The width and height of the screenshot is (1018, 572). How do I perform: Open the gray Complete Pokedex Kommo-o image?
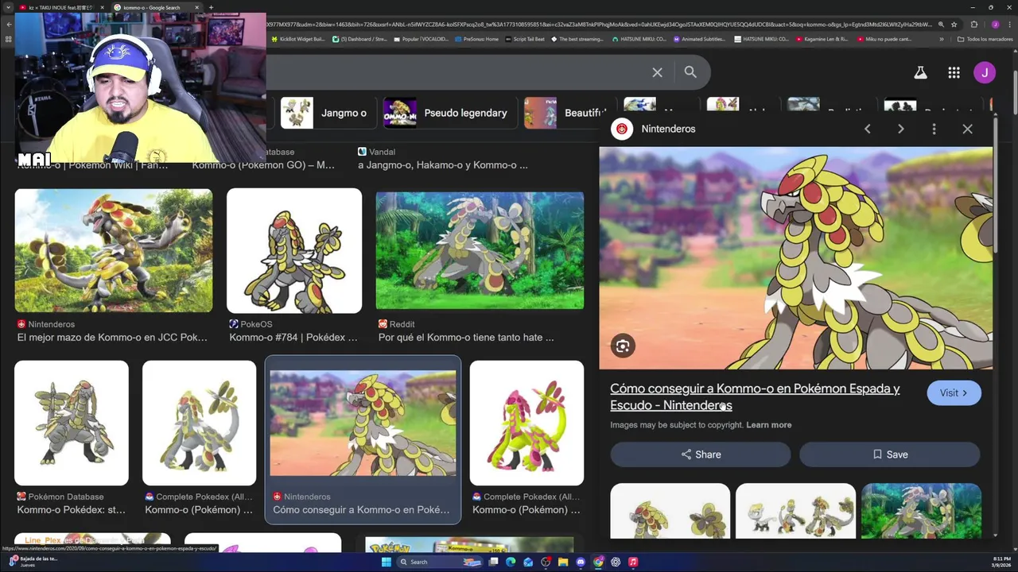199,423
